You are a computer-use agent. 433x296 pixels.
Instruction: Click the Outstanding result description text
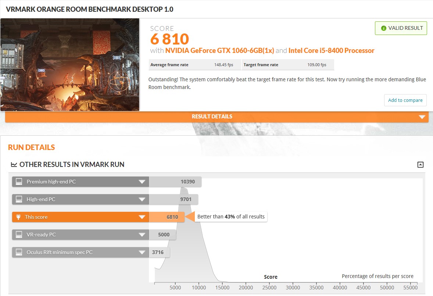287,83
